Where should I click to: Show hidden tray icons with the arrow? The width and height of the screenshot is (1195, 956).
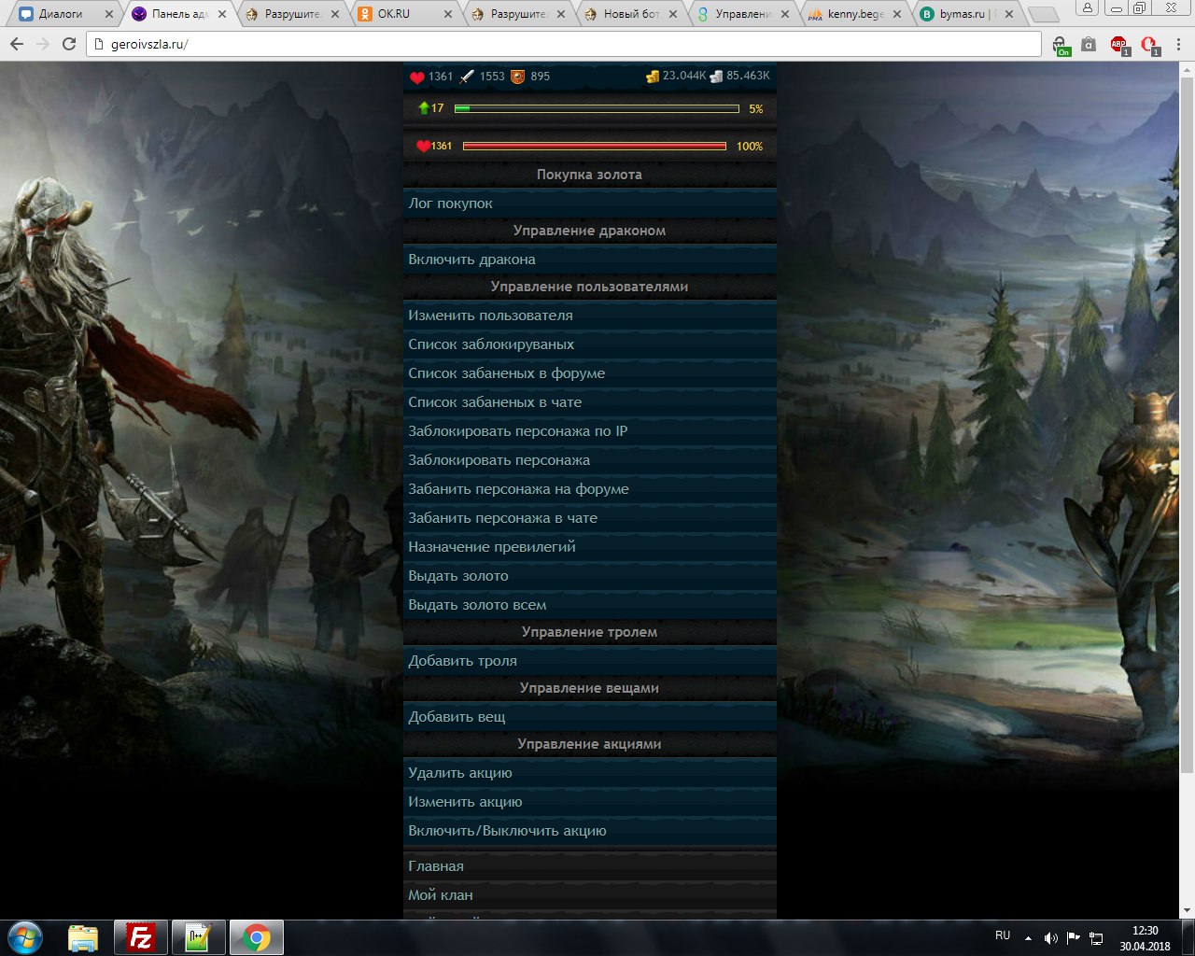(1028, 937)
